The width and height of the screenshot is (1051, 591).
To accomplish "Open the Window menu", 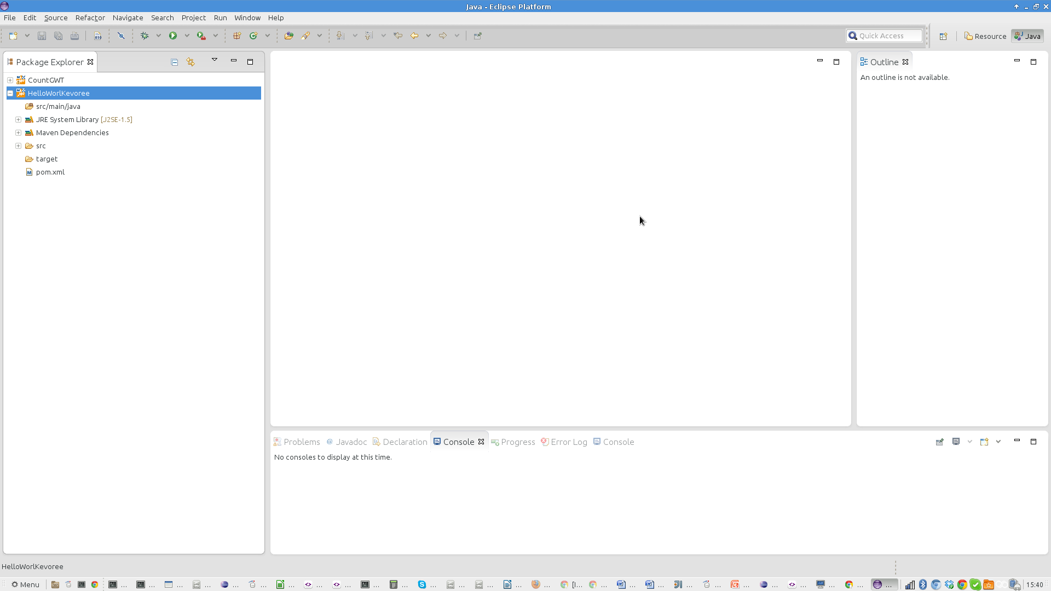I will pyautogui.click(x=247, y=18).
